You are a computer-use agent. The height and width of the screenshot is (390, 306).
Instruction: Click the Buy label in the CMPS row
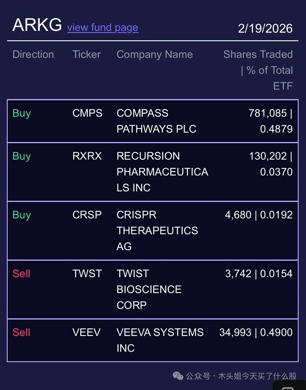point(22,113)
